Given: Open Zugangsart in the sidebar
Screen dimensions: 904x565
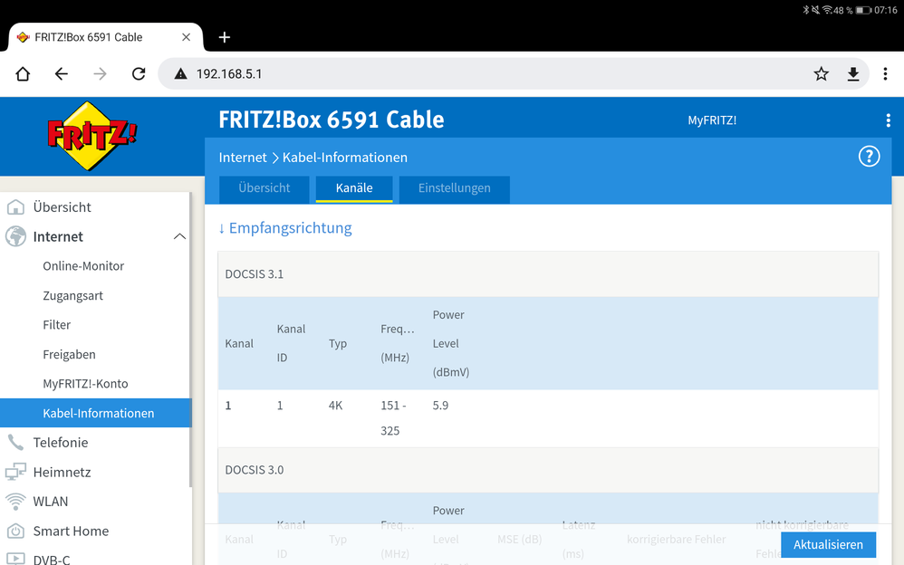Looking at the screenshot, I should coord(72,296).
